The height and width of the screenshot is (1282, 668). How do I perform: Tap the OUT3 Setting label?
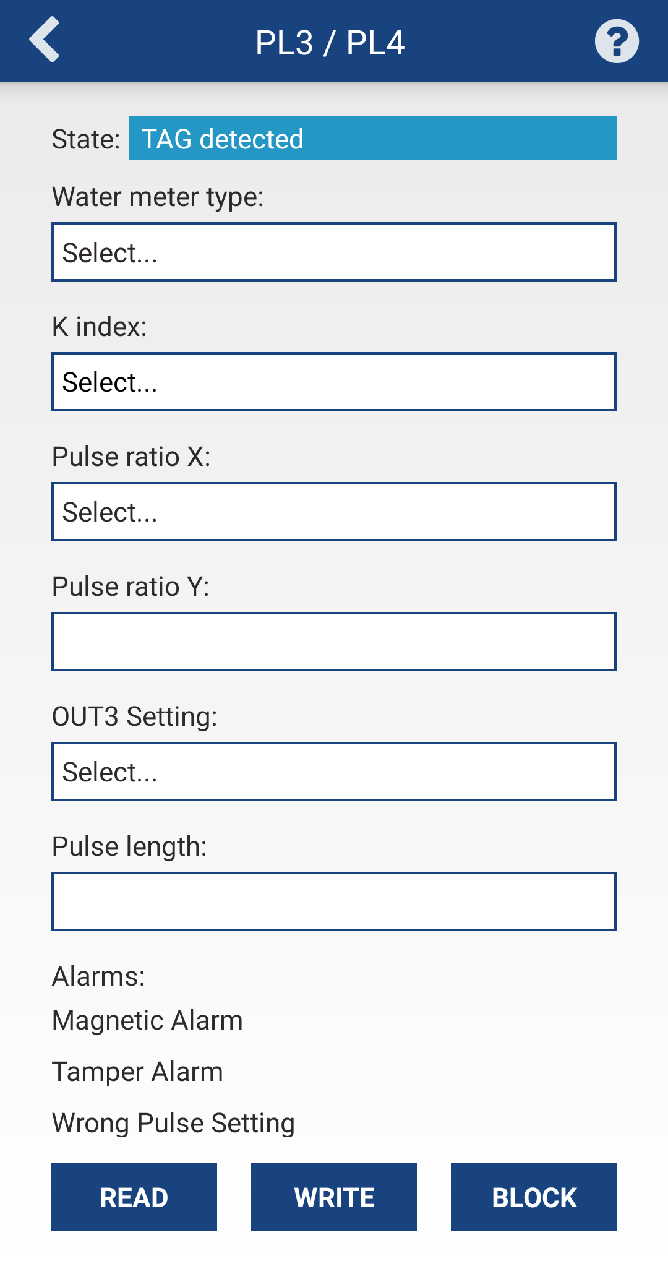135,716
